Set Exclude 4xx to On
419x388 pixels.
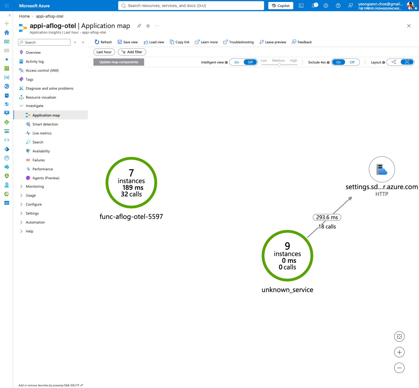point(338,62)
